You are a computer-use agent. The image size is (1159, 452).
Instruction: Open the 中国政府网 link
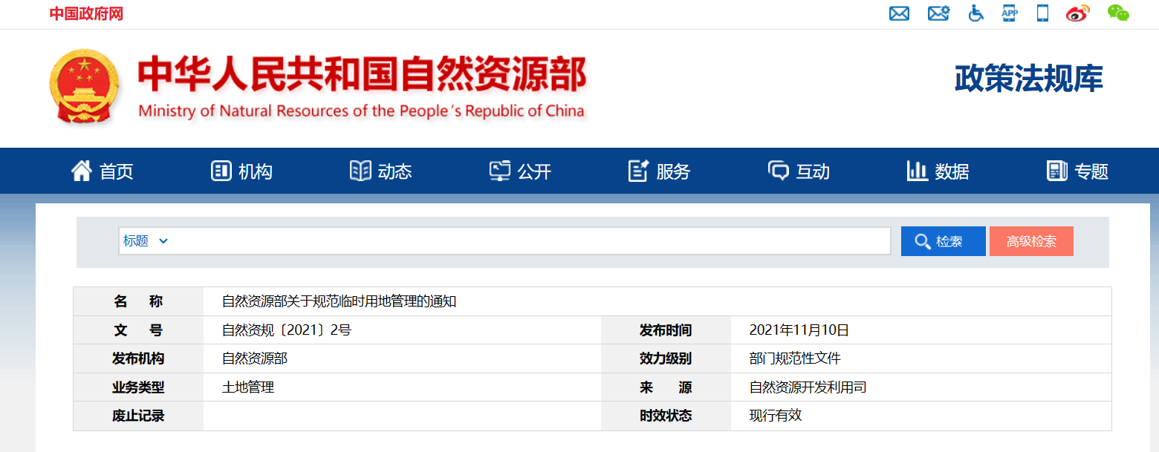click(x=85, y=13)
